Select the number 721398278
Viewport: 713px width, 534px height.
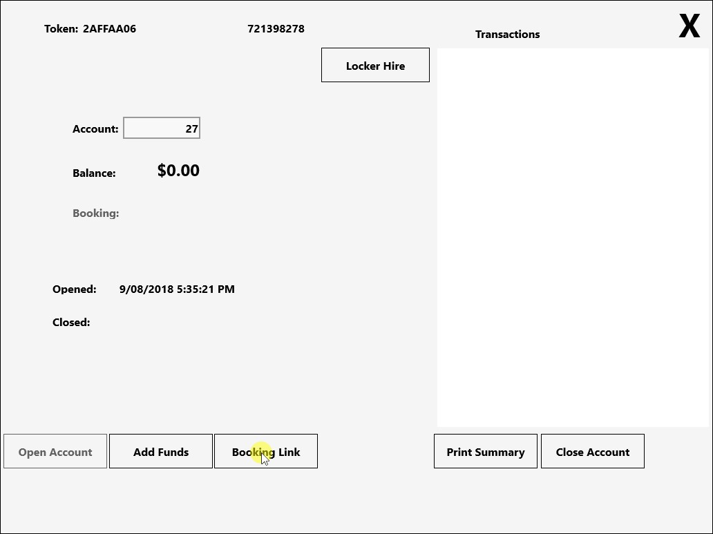coord(276,28)
